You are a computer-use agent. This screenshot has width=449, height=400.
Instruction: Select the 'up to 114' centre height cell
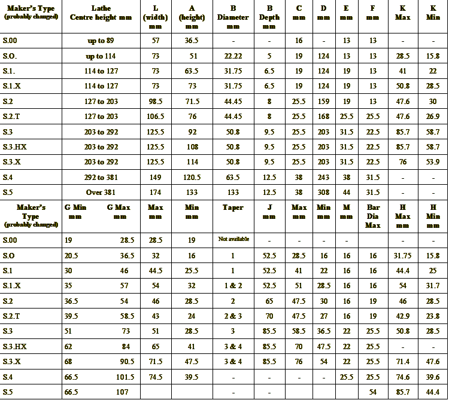[101, 56]
